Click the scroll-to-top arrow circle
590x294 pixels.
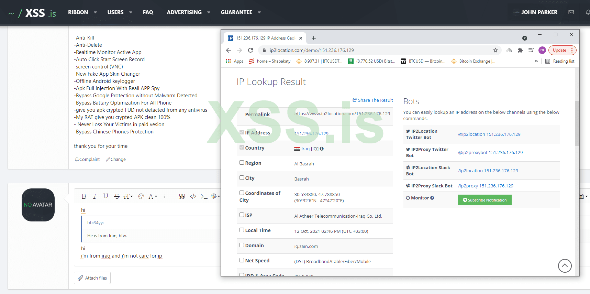pyautogui.click(x=565, y=265)
